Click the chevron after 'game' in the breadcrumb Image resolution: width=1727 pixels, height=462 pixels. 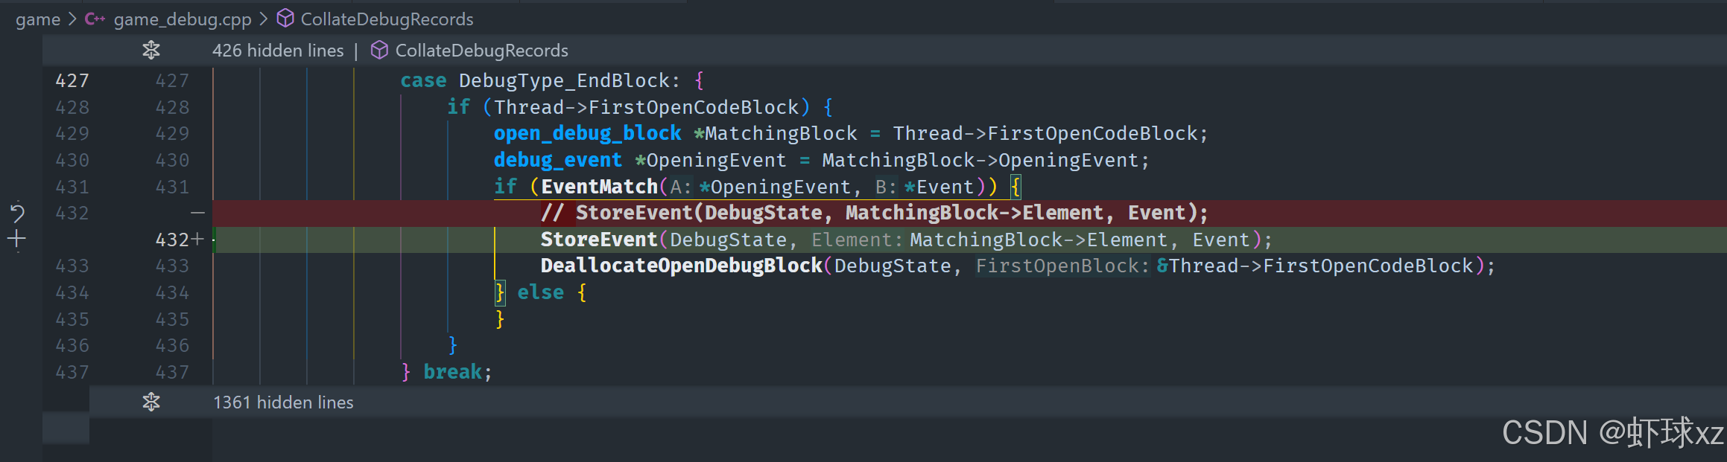tap(72, 19)
